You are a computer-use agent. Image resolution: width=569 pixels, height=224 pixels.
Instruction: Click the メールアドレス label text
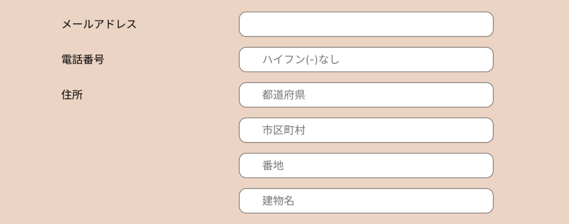(99, 24)
